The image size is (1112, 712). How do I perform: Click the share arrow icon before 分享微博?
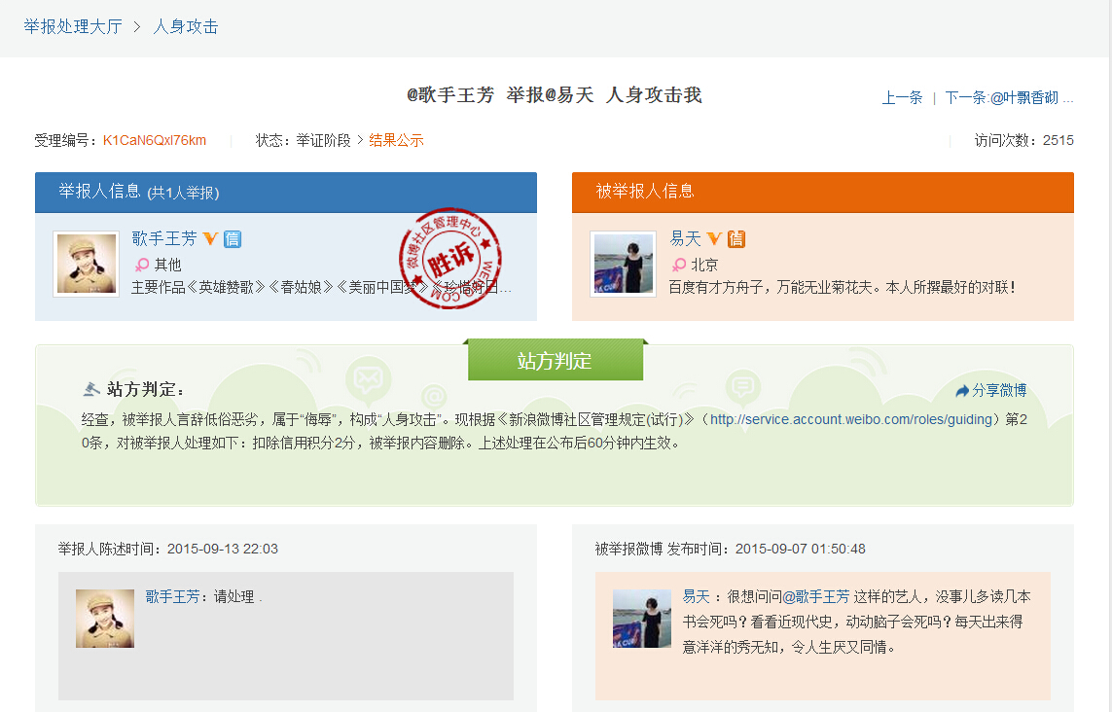pos(962,390)
